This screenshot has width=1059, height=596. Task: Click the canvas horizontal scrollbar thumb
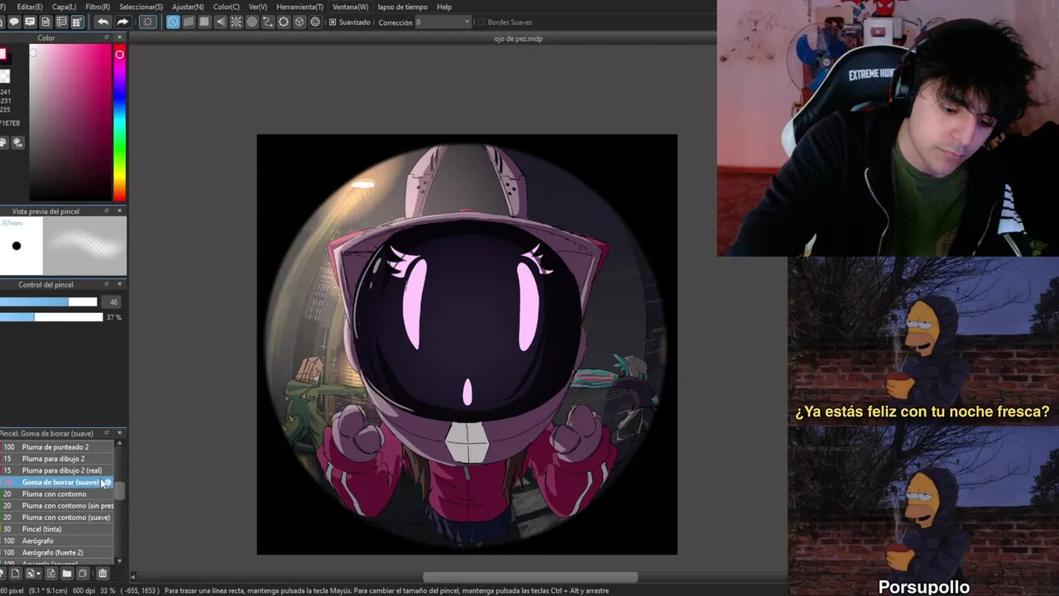point(530,577)
